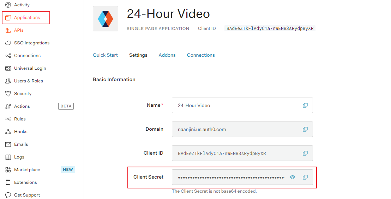The width and height of the screenshot is (391, 199).
Task: Open the sidebar Connections menu item
Action: tap(27, 55)
